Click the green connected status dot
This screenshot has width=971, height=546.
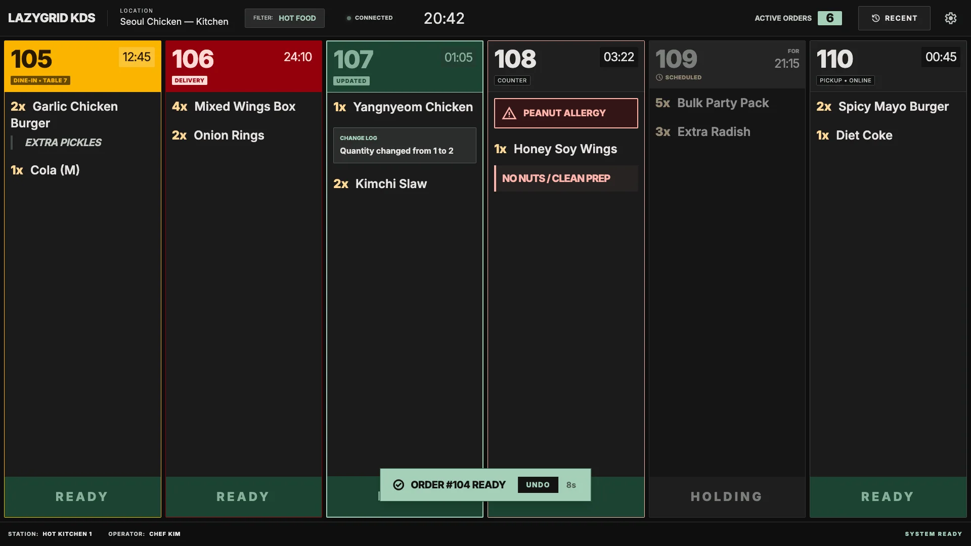(x=349, y=18)
